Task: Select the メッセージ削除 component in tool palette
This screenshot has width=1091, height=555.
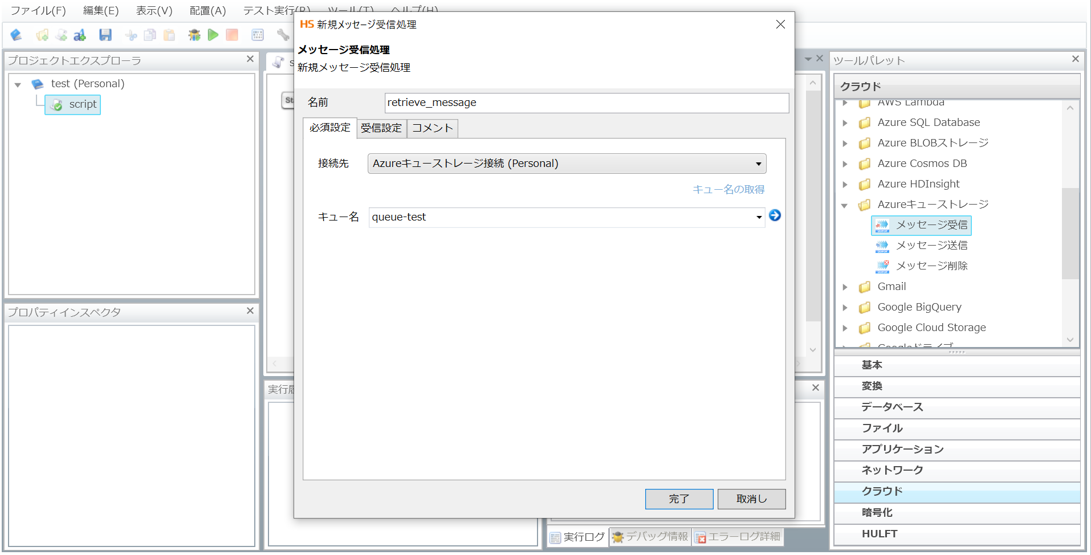Action: point(931,266)
